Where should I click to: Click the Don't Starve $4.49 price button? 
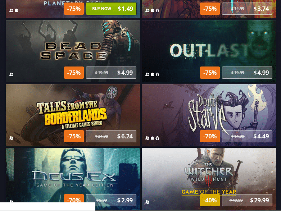coord(247,136)
